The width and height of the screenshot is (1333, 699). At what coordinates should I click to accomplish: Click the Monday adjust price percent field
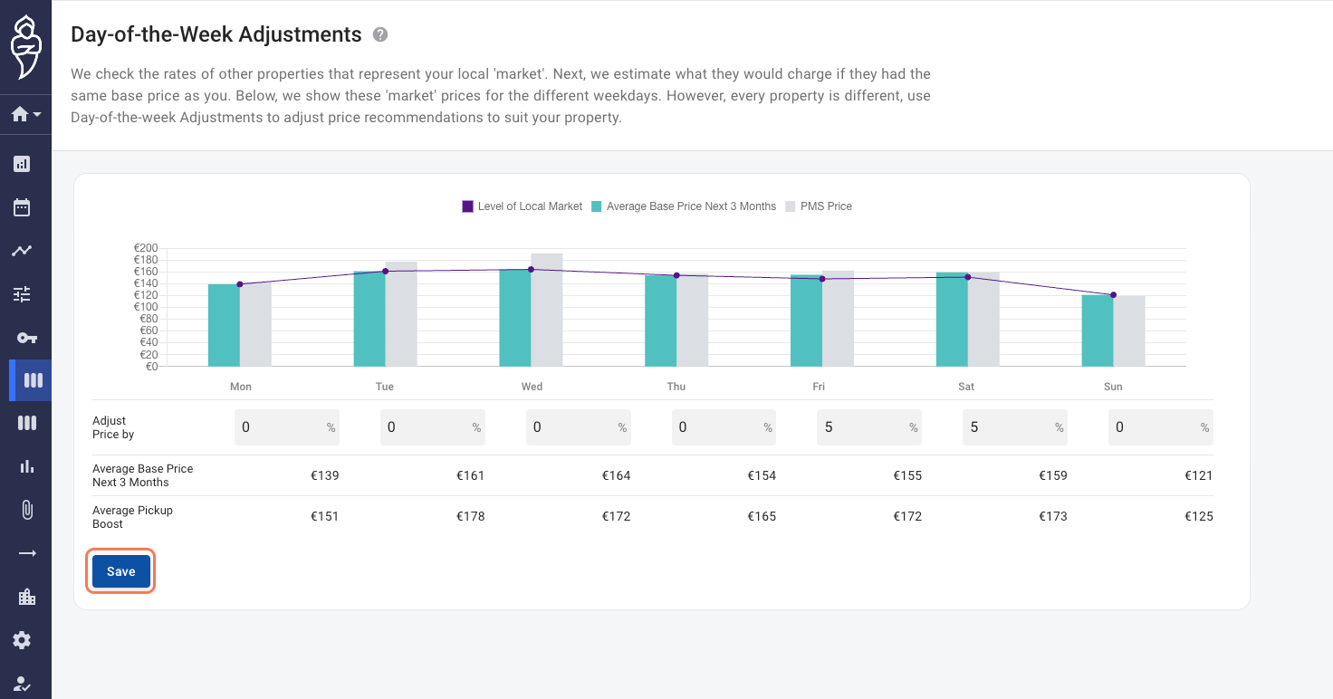point(287,427)
